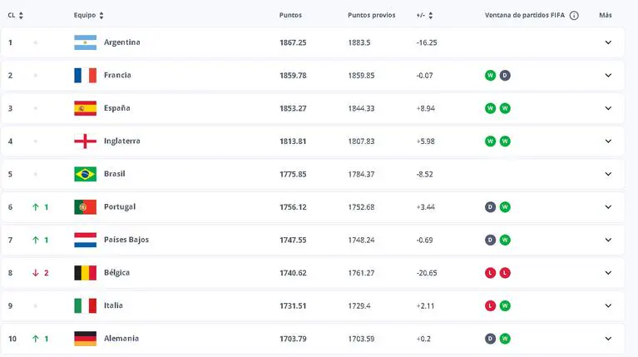Click the red down arrow in Bélgica's row
Image resolution: width=638 pixels, height=357 pixels.
(36, 273)
